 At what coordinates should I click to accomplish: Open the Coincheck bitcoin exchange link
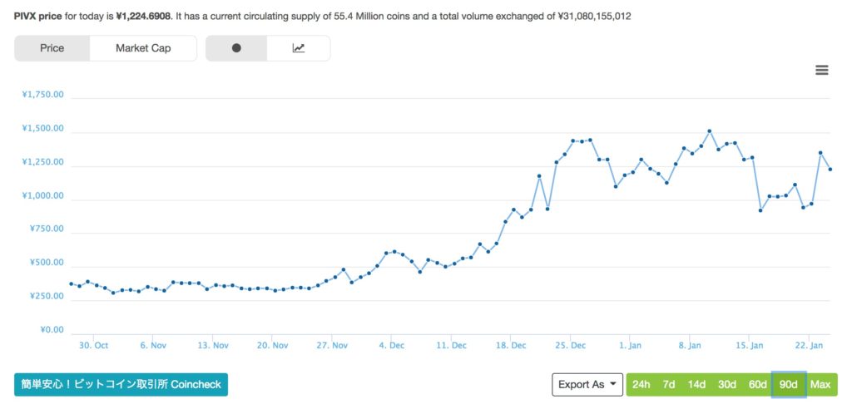pos(121,385)
